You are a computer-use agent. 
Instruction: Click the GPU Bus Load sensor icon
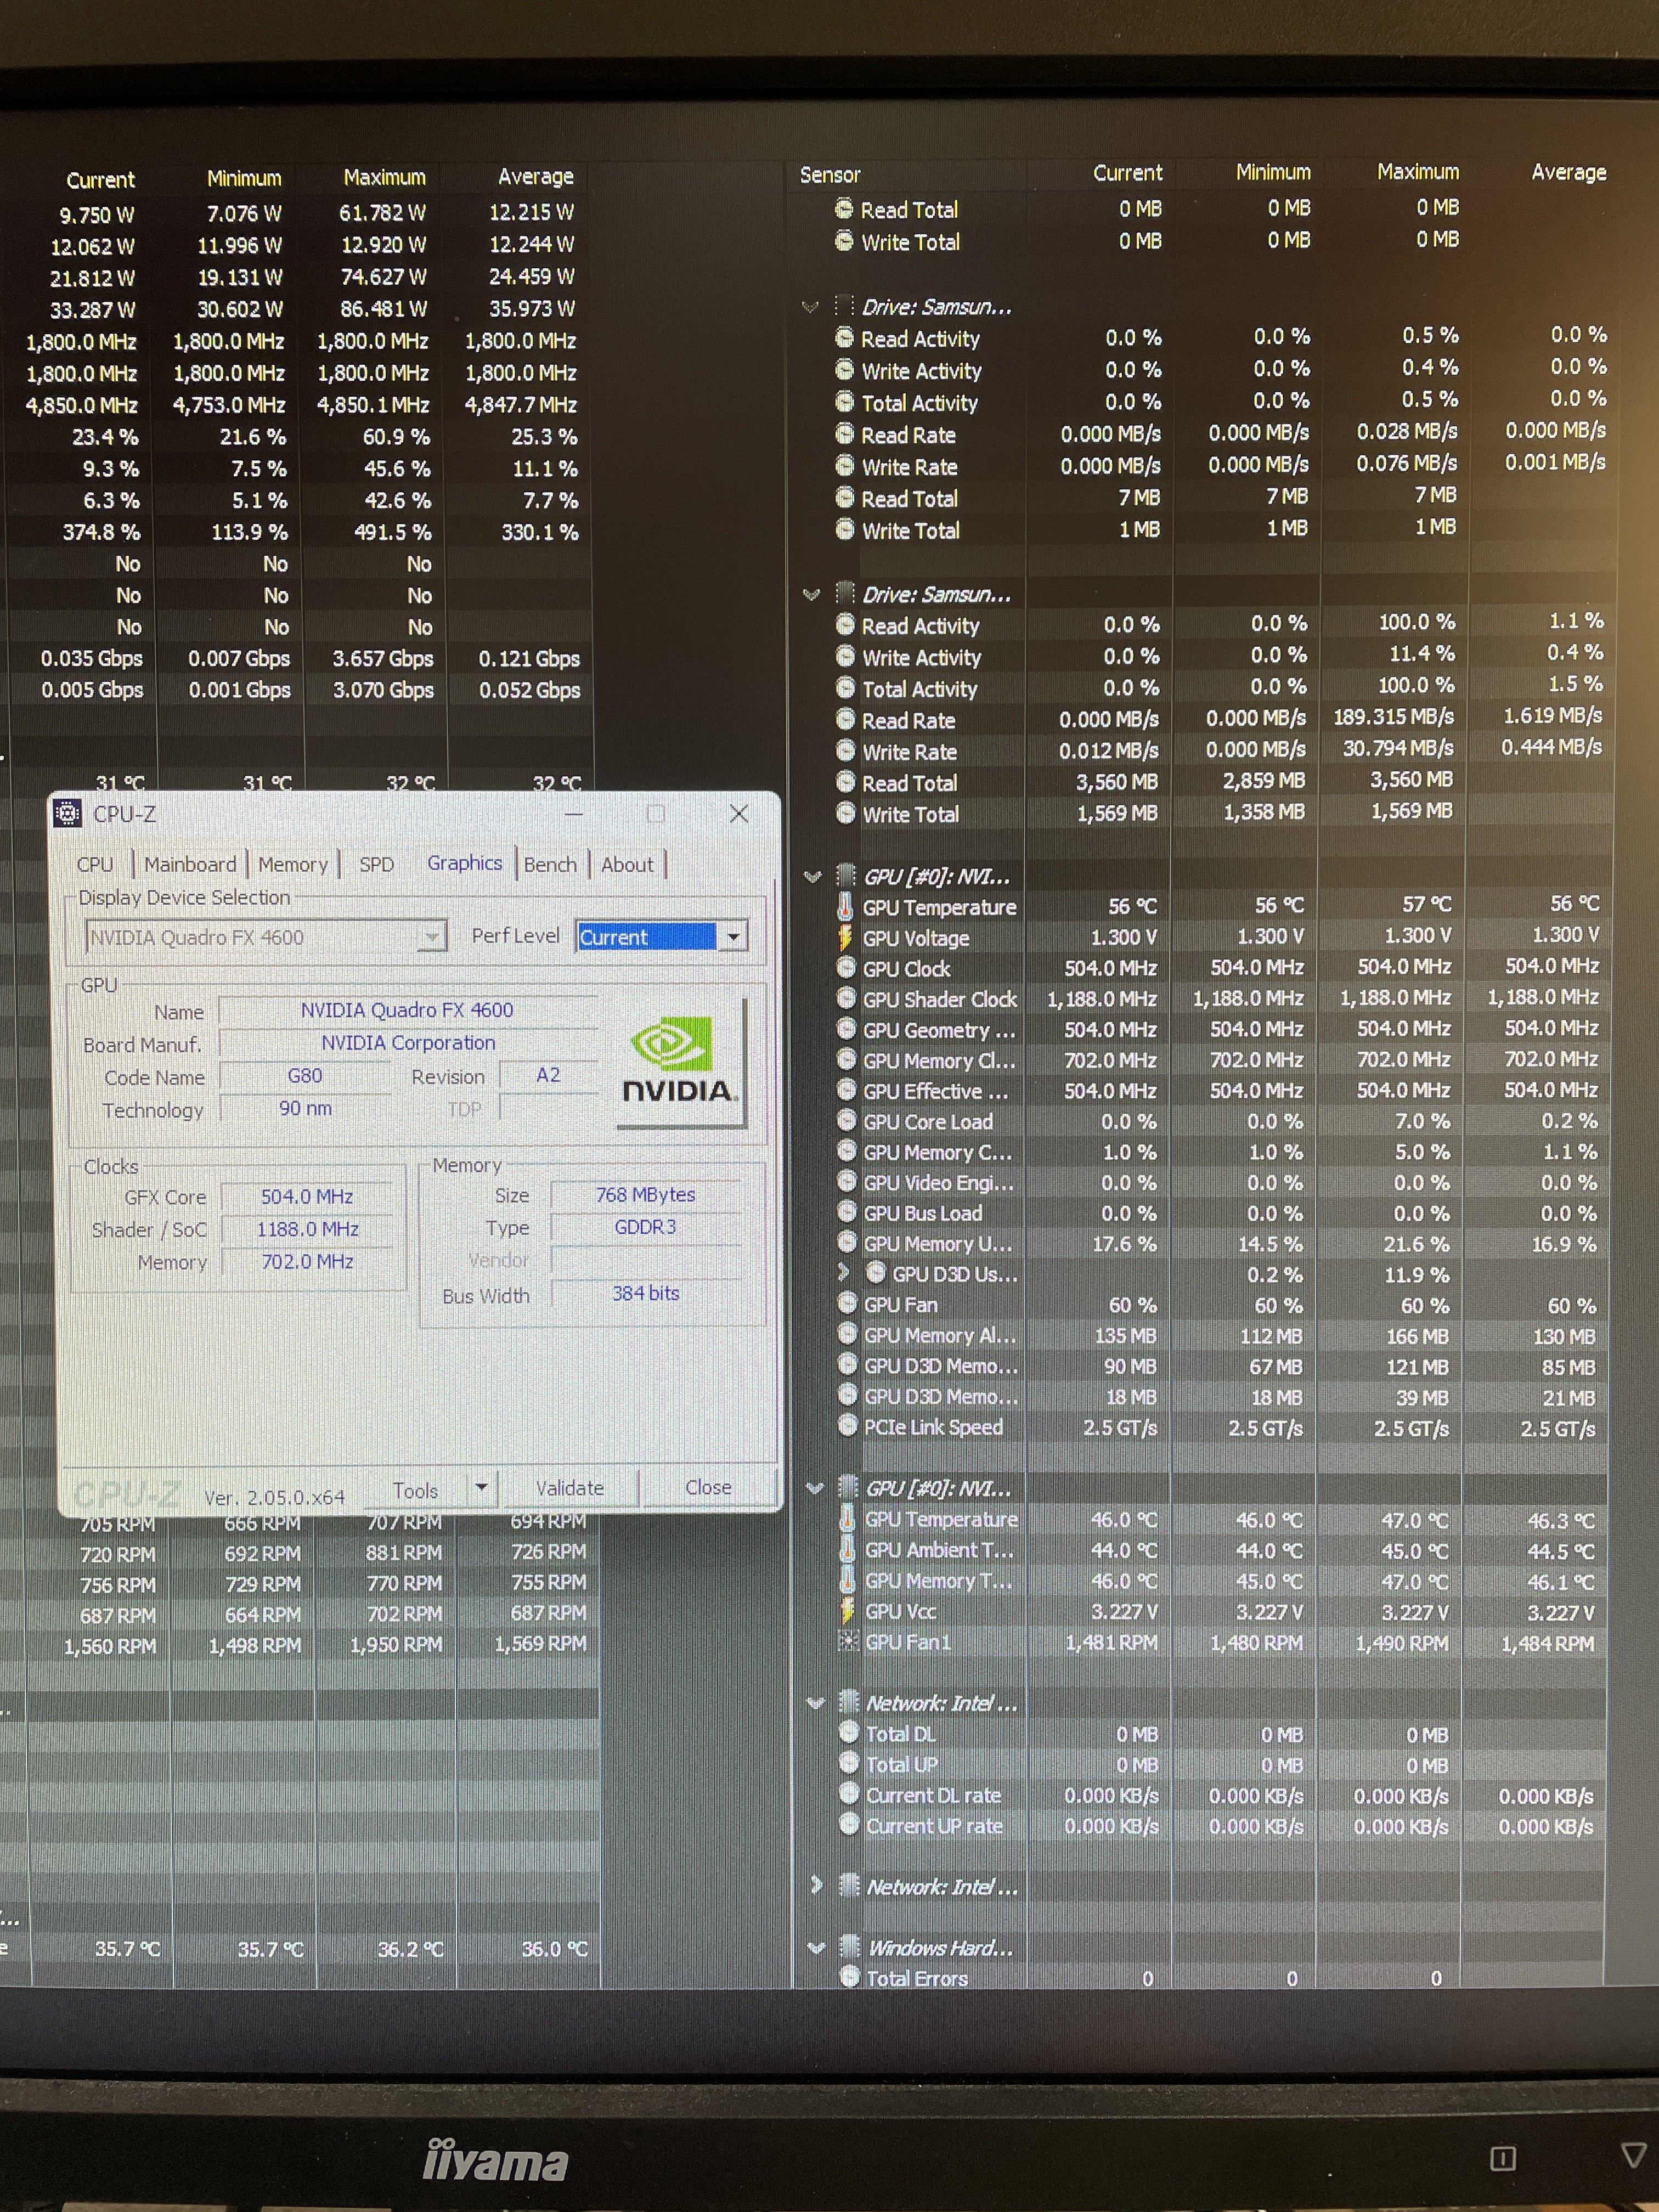click(x=847, y=1212)
